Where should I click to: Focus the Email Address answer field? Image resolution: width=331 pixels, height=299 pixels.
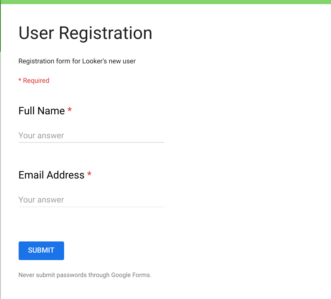(x=91, y=200)
